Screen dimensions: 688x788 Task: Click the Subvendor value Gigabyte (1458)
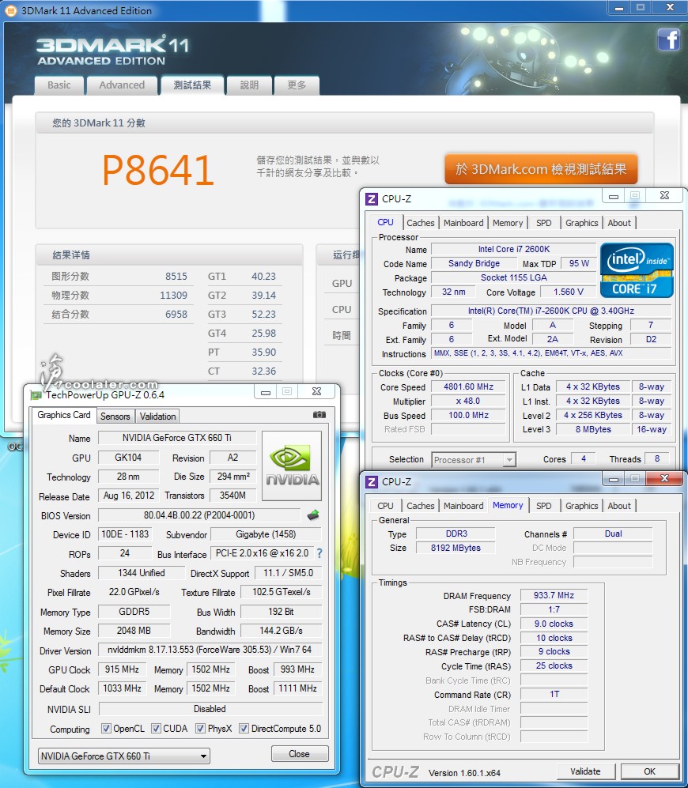pyautogui.click(x=266, y=534)
